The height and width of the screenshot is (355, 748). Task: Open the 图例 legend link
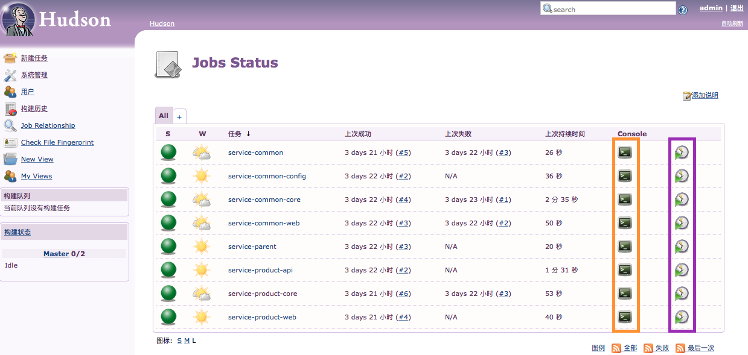(x=598, y=348)
